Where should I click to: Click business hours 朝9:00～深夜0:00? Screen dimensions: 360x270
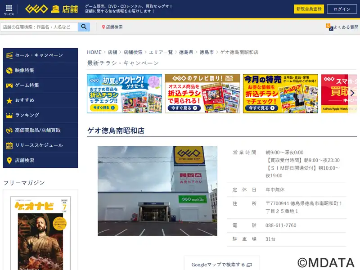(284, 153)
